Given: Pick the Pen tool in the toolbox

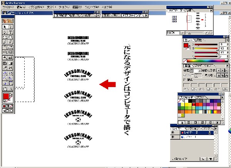Looking at the screenshot, I should [5, 32].
